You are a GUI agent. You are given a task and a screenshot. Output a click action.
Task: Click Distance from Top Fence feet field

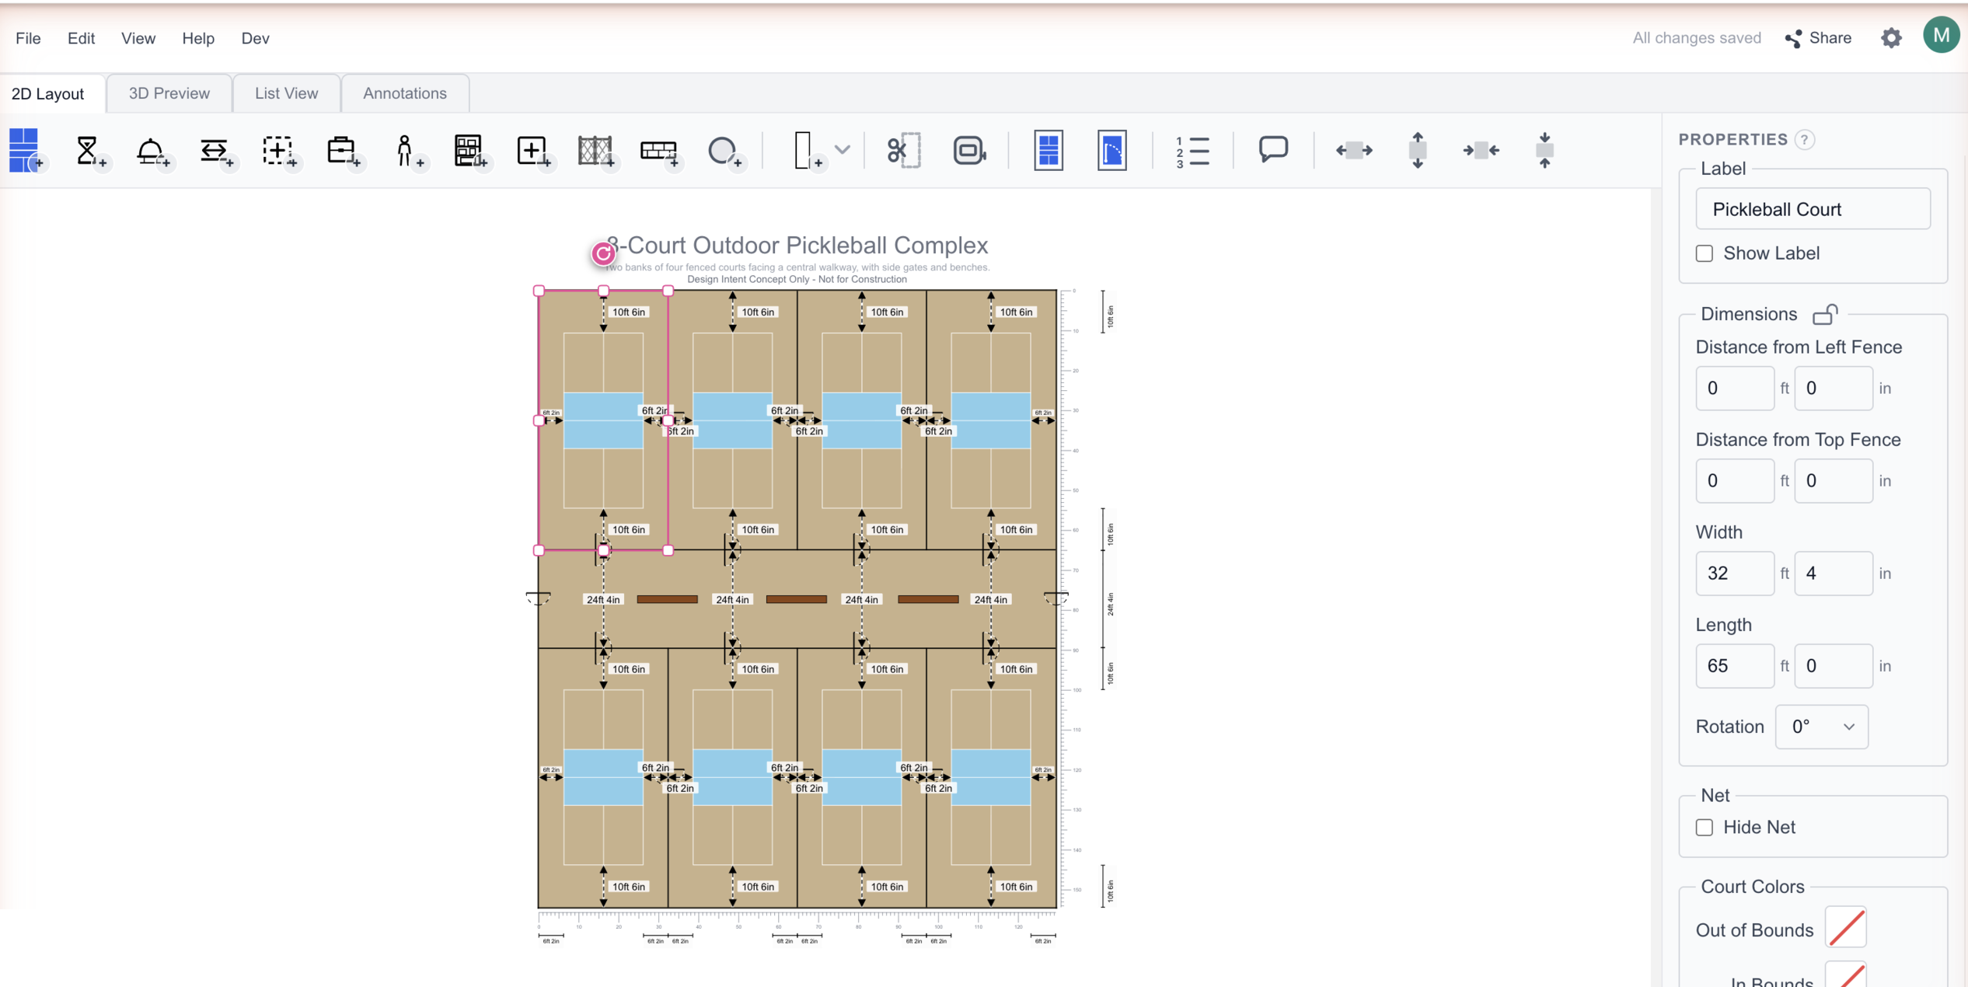pyautogui.click(x=1734, y=480)
